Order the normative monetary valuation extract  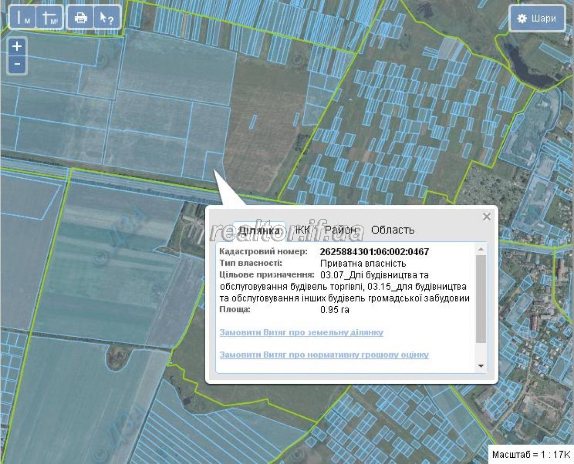pos(324,355)
